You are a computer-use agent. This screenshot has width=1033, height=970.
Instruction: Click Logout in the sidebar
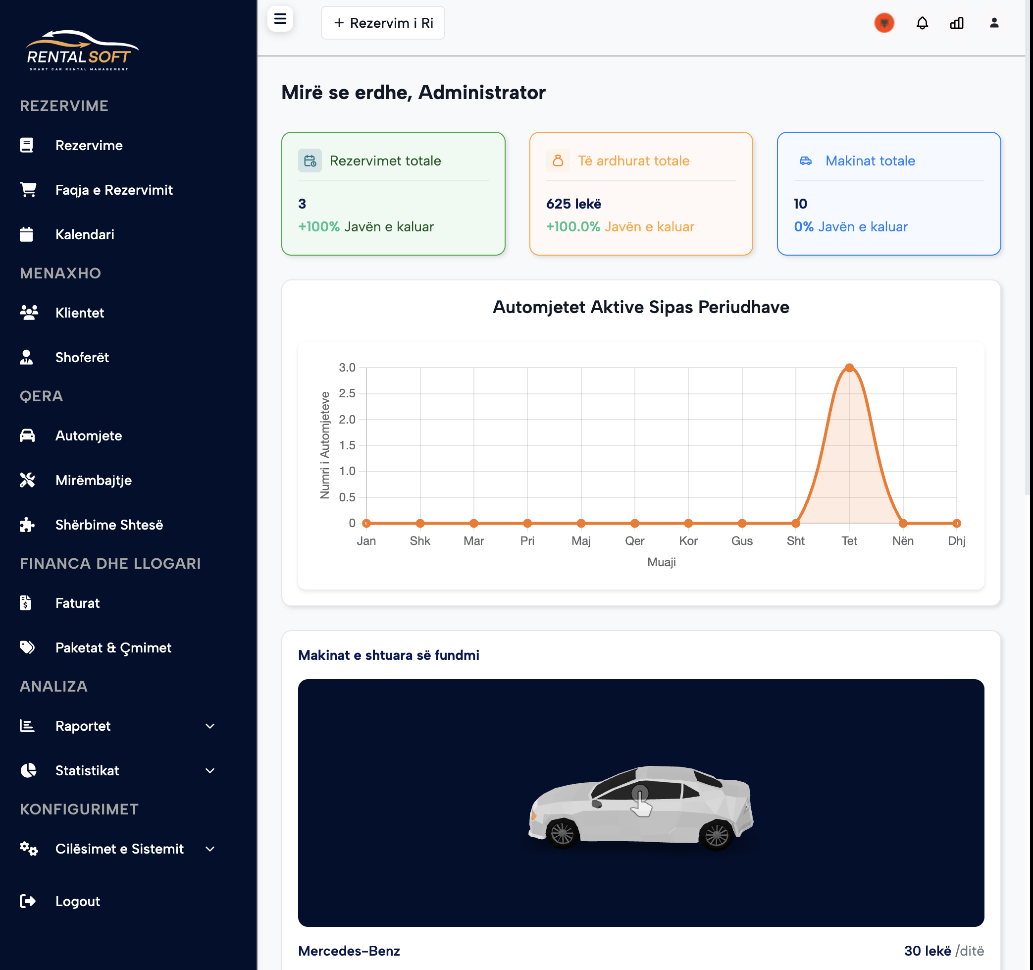point(77,901)
